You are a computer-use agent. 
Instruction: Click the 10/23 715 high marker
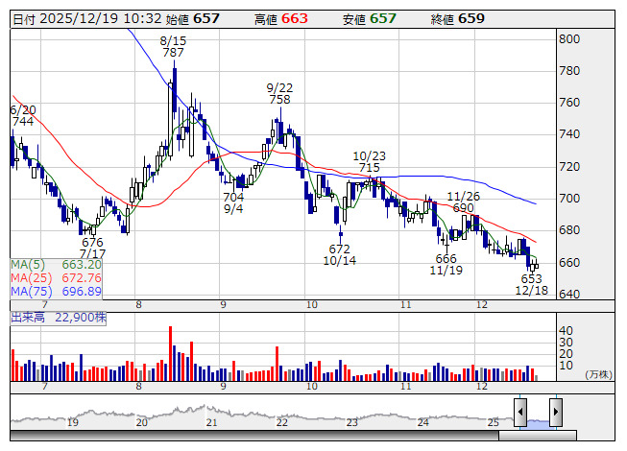(x=369, y=162)
